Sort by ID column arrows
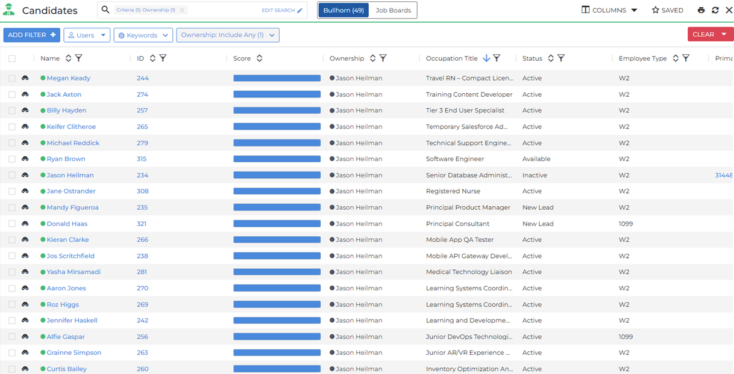 click(152, 58)
